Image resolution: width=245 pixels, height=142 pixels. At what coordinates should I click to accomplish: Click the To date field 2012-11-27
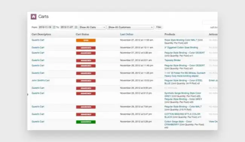pyautogui.click(x=67, y=27)
